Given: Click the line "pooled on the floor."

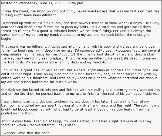Looking at the screenshot, I should coord(17,113).
